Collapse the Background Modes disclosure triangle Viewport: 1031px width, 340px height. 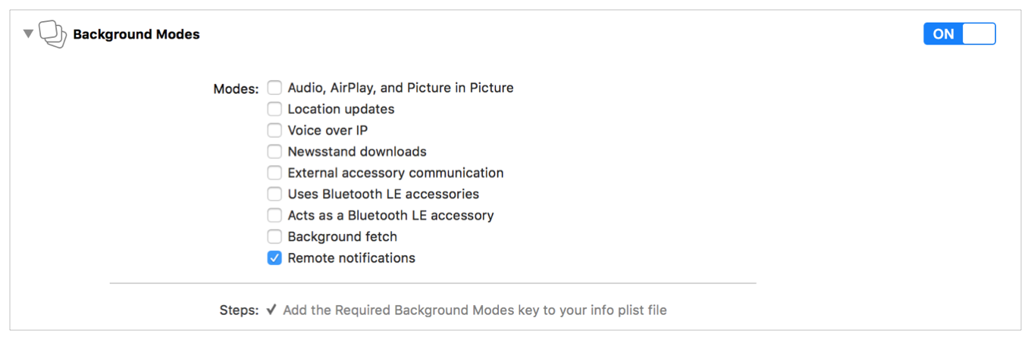tap(29, 33)
